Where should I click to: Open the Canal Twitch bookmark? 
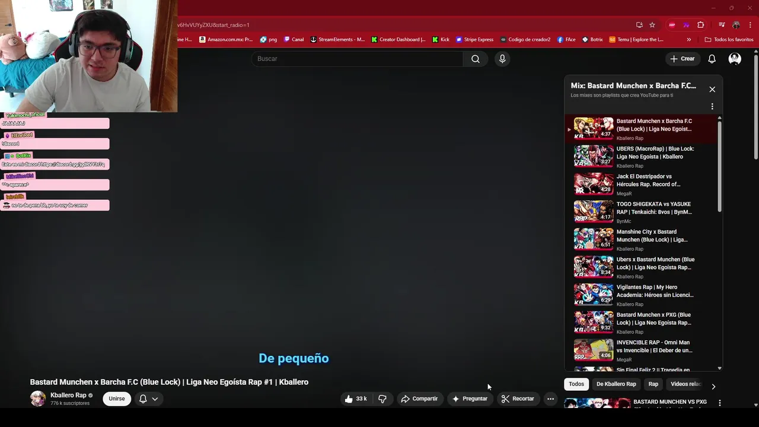pyautogui.click(x=294, y=40)
